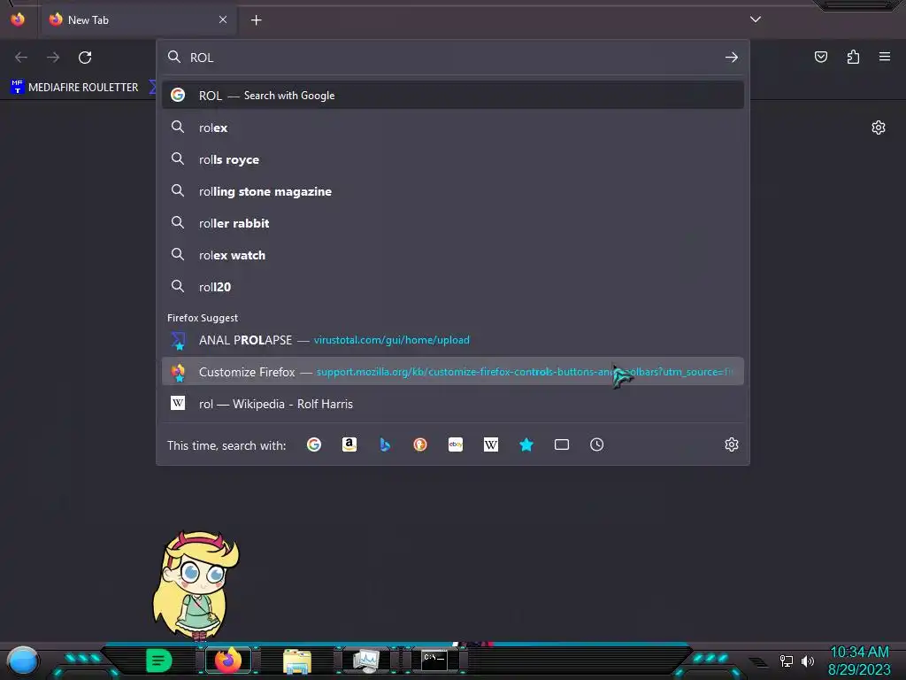Viewport: 906px width, 680px height.
Task: Click the clock showing 10:34 AM
Action: point(859,653)
